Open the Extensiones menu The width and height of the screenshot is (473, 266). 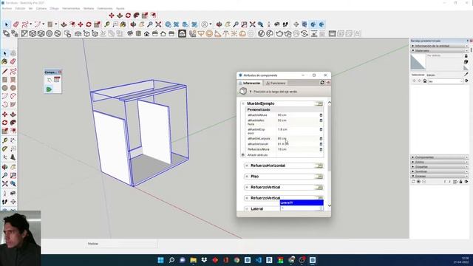pos(105,8)
